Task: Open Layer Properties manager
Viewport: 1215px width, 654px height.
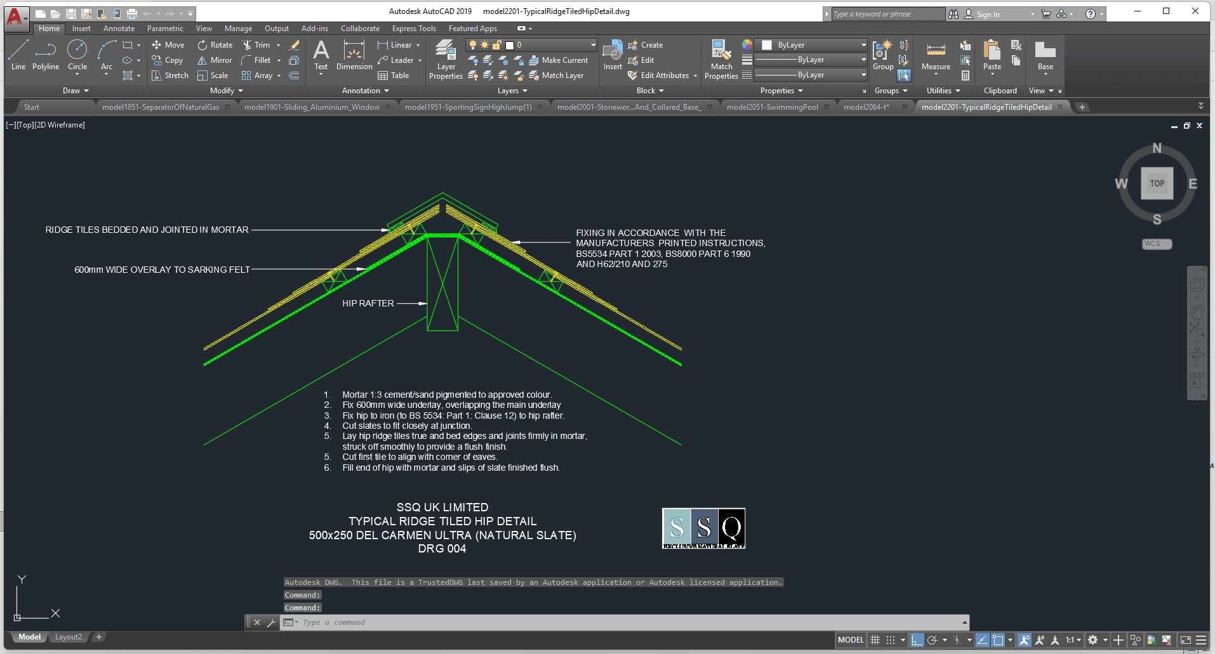Action: tap(446, 60)
